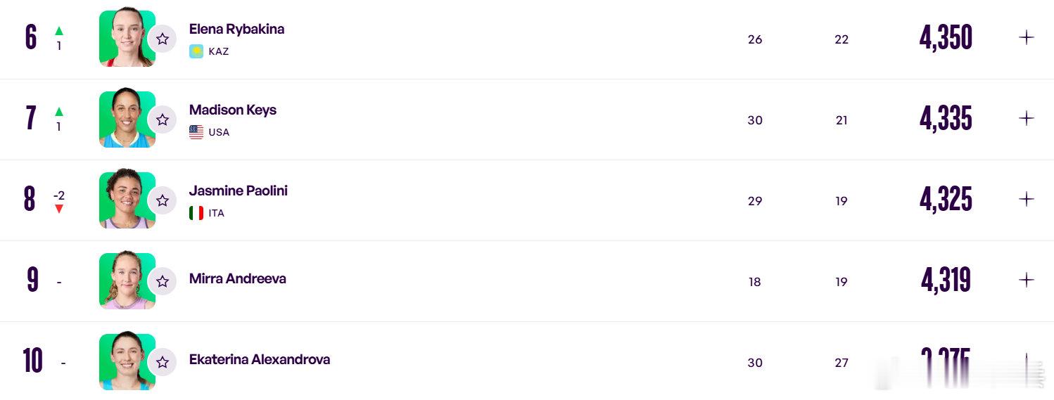
Task: Open Ekaterina Alexandrova's profile link
Action: [260, 359]
